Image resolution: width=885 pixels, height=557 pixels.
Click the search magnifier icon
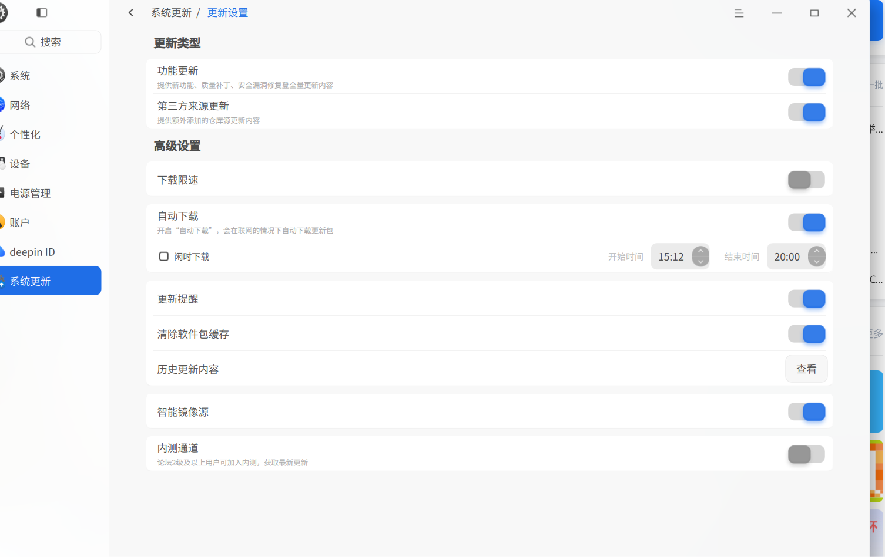click(x=30, y=42)
